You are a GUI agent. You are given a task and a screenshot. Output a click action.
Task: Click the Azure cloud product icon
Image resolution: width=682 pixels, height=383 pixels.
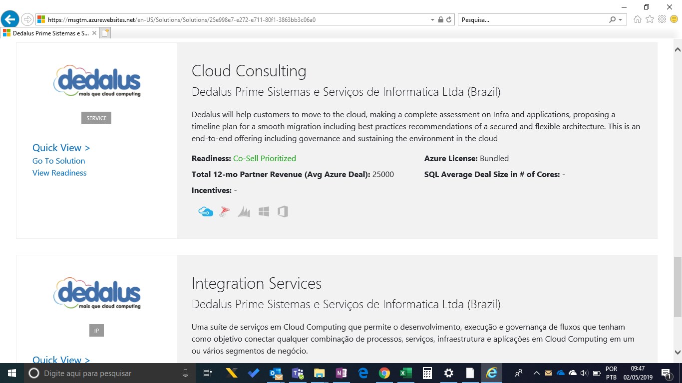pyautogui.click(x=205, y=211)
